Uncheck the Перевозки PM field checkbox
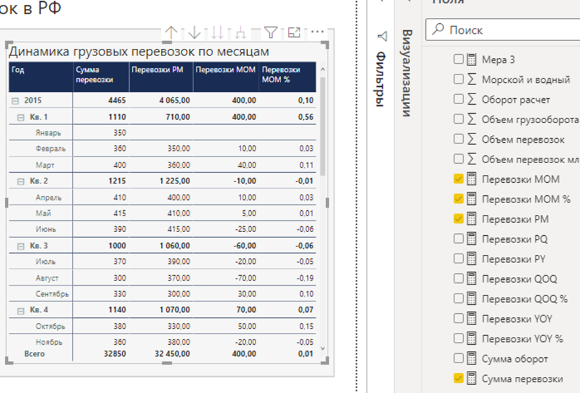The image size is (580, 393). tap(459, 219)
